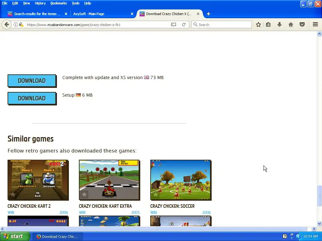This screenshot has width=322, height=241.
Task: Reload the current page
Action: point(184,24)
